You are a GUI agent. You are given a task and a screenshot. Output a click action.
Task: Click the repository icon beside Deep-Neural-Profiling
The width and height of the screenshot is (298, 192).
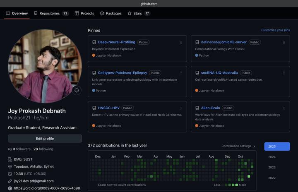(x=94, y=42)
